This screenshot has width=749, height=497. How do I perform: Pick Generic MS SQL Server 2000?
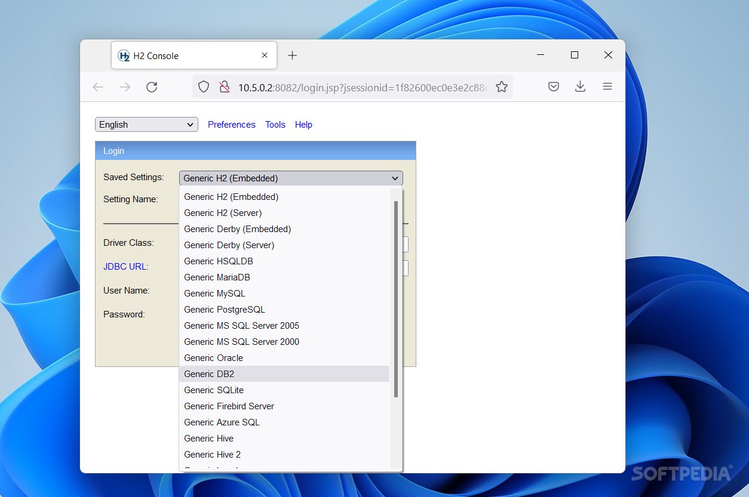[284, 342]
